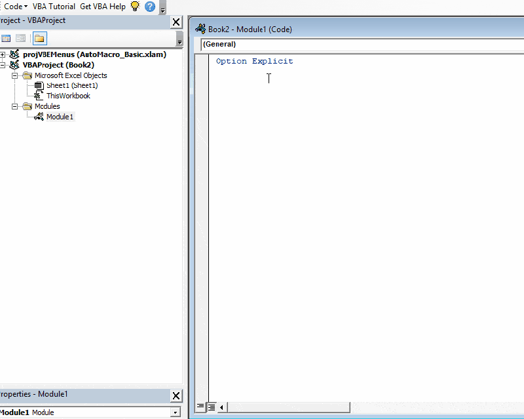524x419 pixels.
Task: Click the Tip of the Day lightbulb icon
Action: (135, 7)
